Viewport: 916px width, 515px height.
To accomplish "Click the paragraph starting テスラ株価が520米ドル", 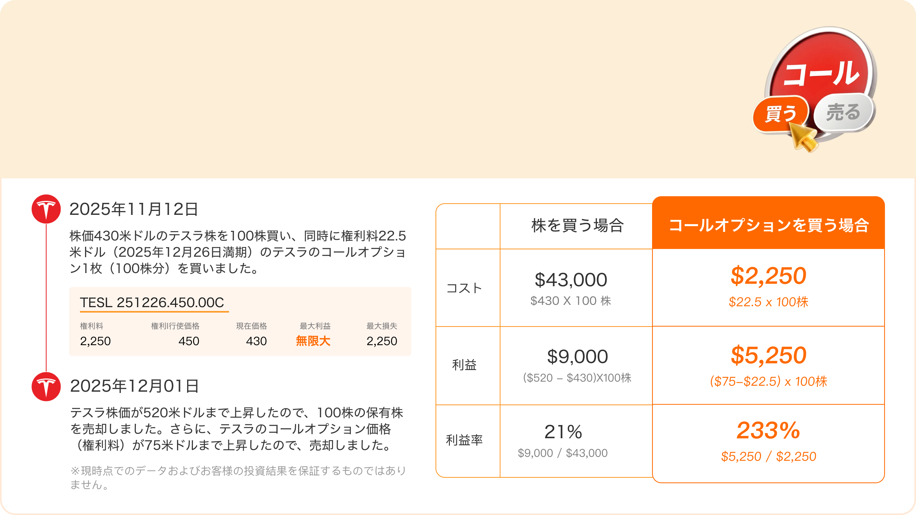I will click(x=237, y=429).
